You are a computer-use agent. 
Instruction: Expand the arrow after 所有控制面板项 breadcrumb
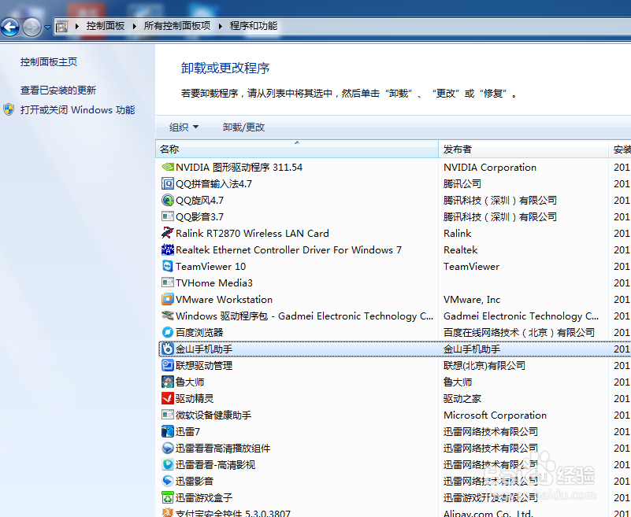coord(221,26)
